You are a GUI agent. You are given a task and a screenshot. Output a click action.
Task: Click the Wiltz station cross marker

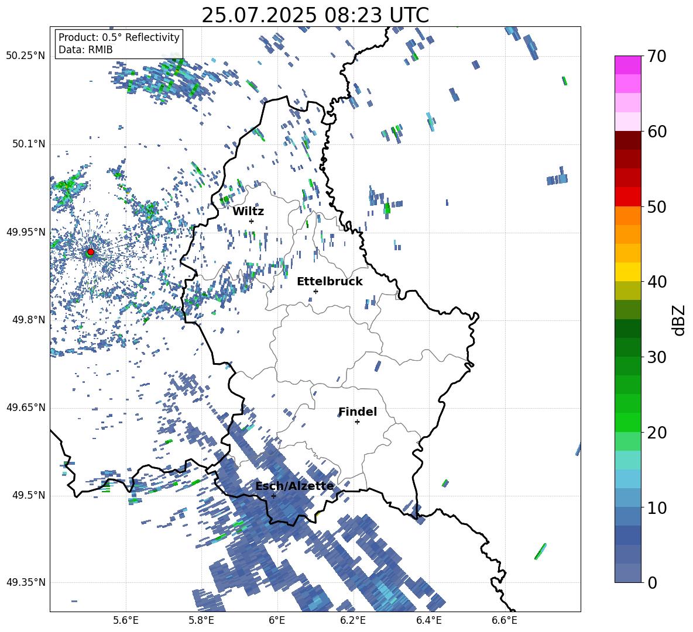point(252,221)
